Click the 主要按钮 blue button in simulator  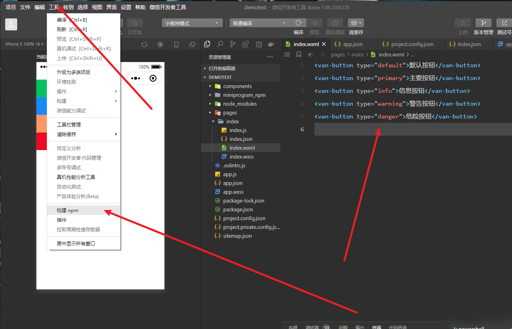pyautogui.click(x=42, y=106)
